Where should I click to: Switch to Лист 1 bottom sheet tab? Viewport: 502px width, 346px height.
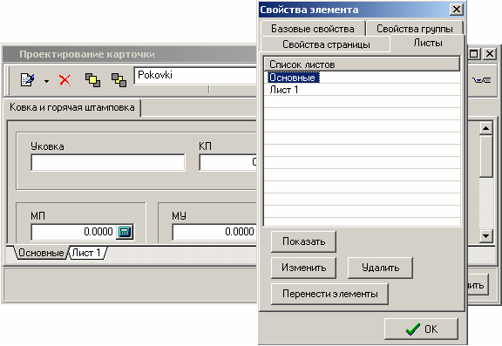pyautogui.click(x=87, y=253)
